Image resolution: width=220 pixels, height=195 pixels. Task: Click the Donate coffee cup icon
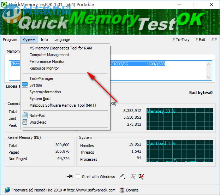(x=122, y=190)
